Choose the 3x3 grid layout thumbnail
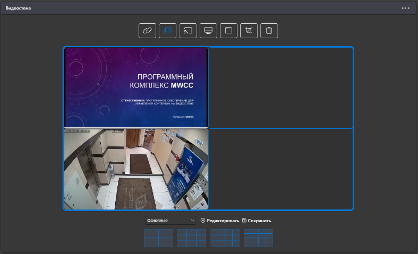Image resolution: width=418 pixels, height=254 pixels. [x=191, y=238]
